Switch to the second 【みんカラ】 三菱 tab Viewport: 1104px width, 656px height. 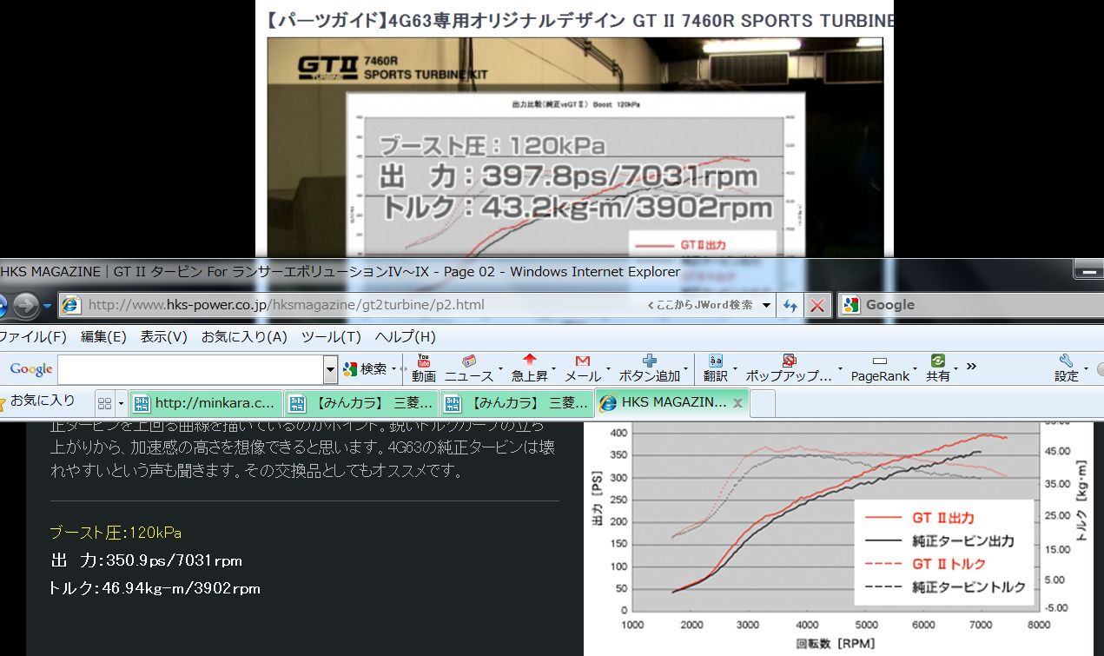click(518, 403)
